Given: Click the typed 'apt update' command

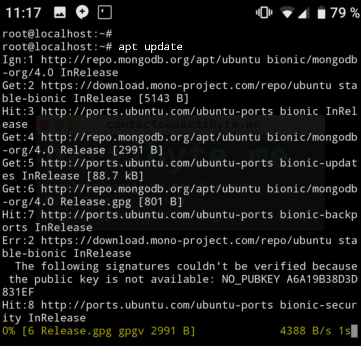Looking at the screenshot, I should pyautogui.click(x=150, y=47).
